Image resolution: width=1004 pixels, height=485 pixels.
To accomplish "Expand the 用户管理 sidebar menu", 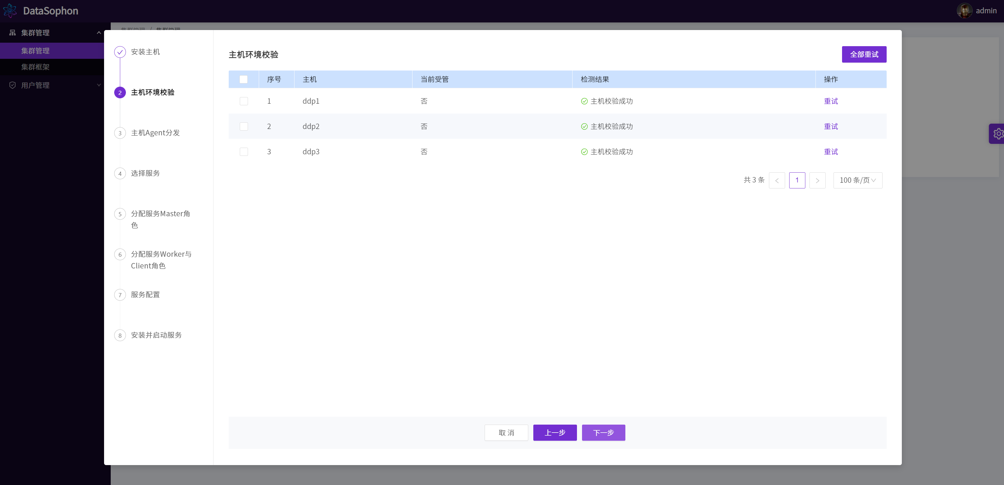I will click(x=99, y=85).
